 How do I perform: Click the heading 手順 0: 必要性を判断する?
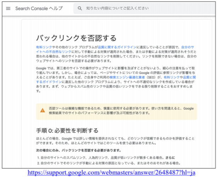[x=67, y=130]
